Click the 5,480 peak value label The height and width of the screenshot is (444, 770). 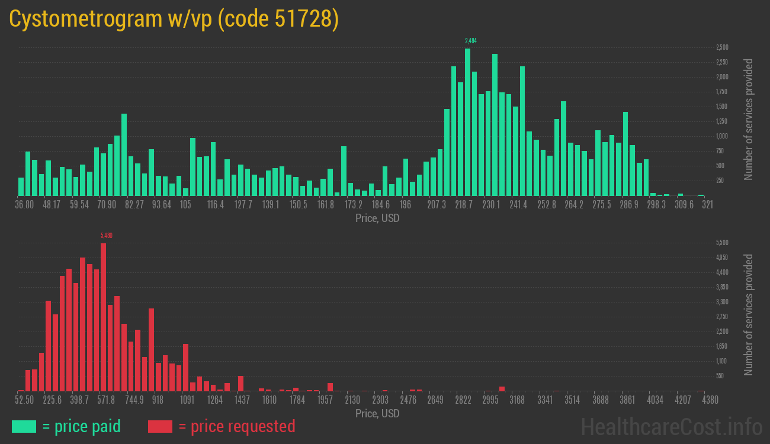107,236
